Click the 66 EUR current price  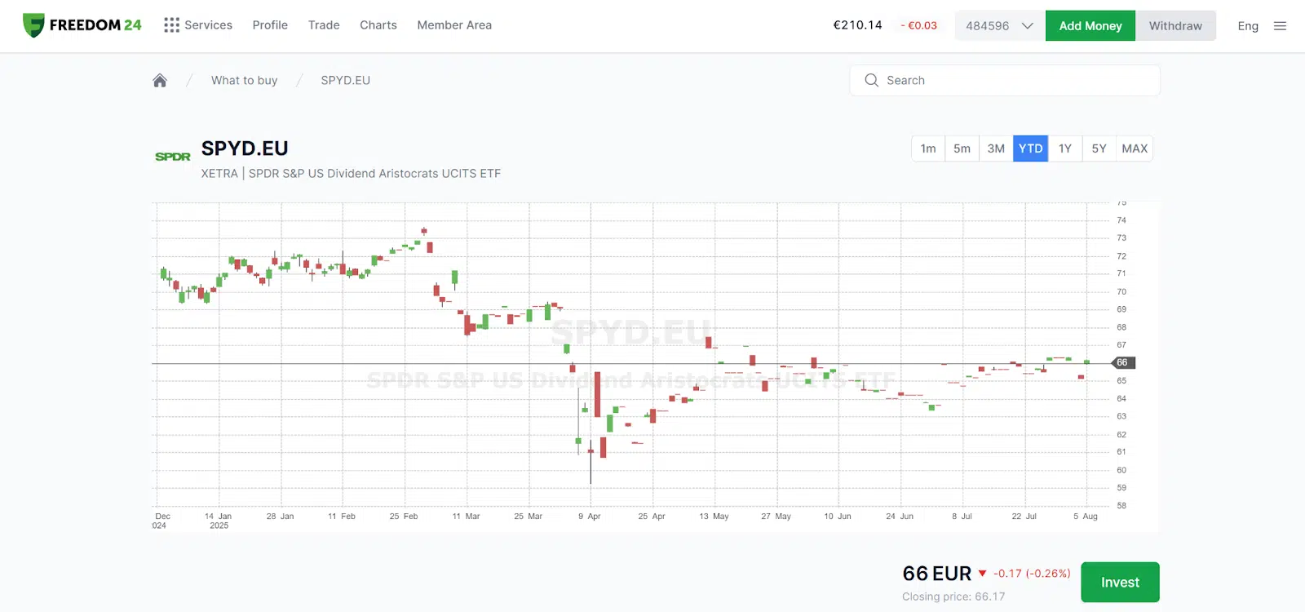[x=937, y=574]
